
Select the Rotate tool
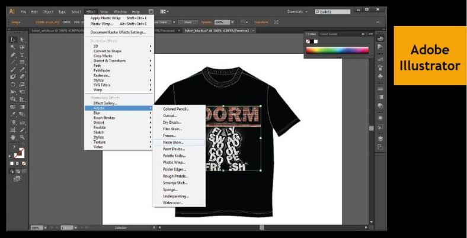(x=14, y=85)
